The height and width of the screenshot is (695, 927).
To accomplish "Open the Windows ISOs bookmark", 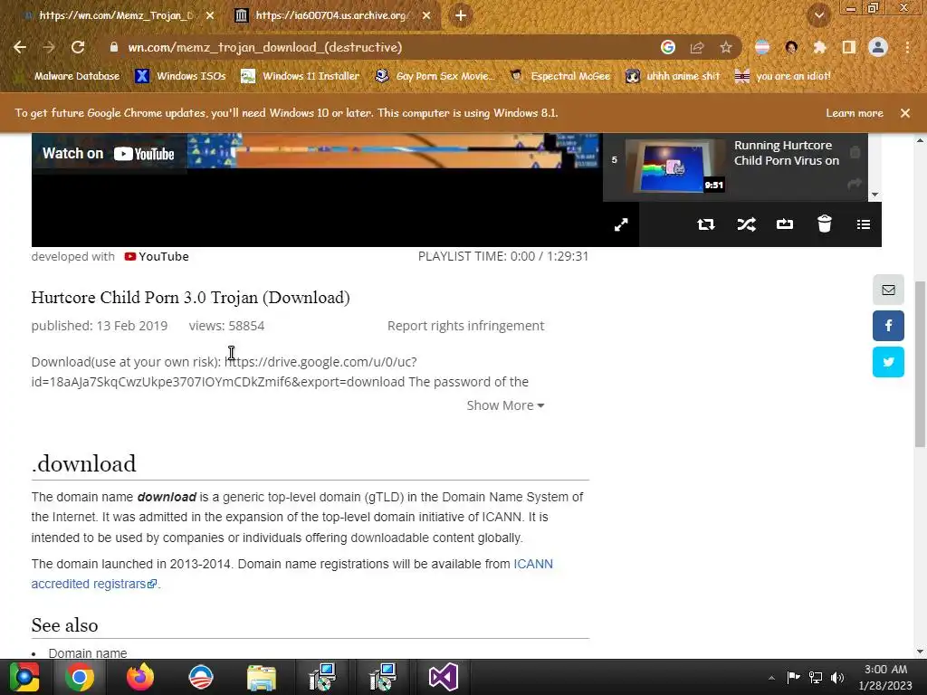I will [180, 76].
